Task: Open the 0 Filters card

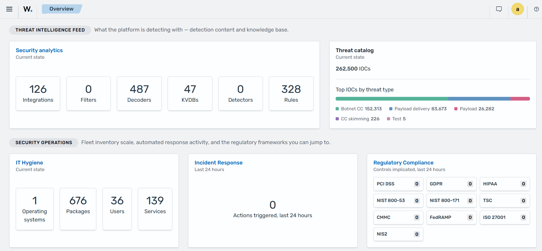Action: click(89, 93)
